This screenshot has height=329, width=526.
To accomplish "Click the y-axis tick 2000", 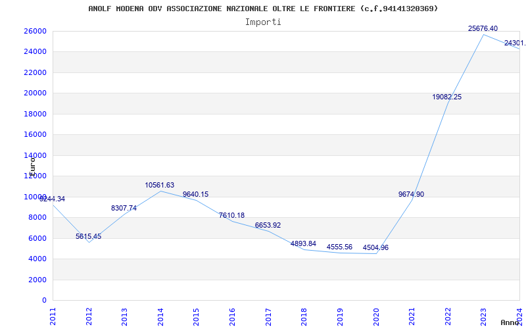I will pos(37,280).
